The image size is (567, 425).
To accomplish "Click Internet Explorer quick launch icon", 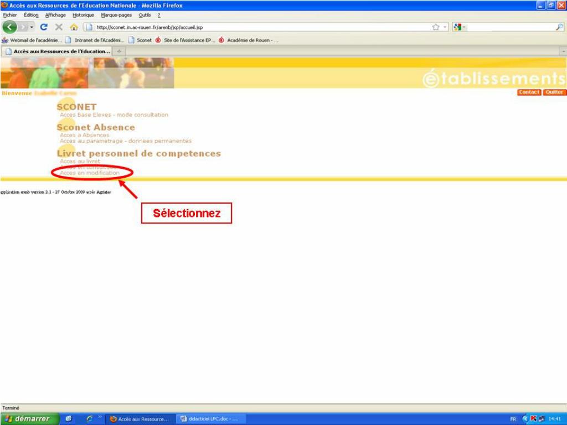I will (89, 419).
